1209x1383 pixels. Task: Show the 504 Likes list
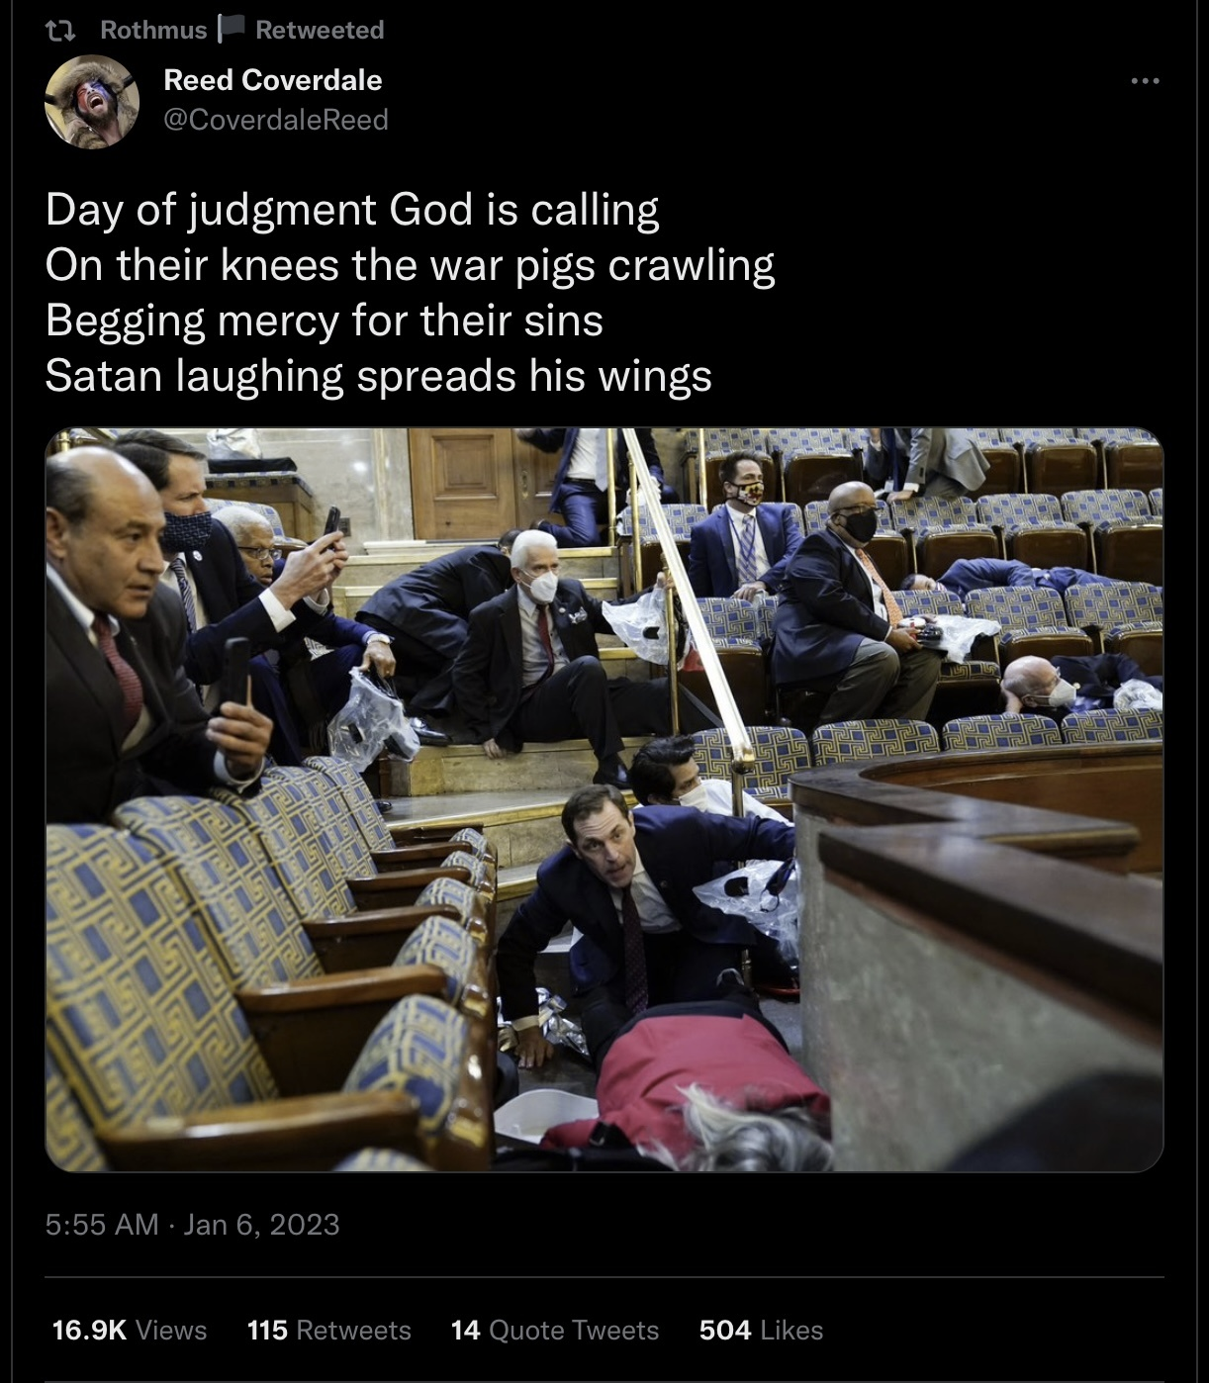click(x=761, y=1331)
